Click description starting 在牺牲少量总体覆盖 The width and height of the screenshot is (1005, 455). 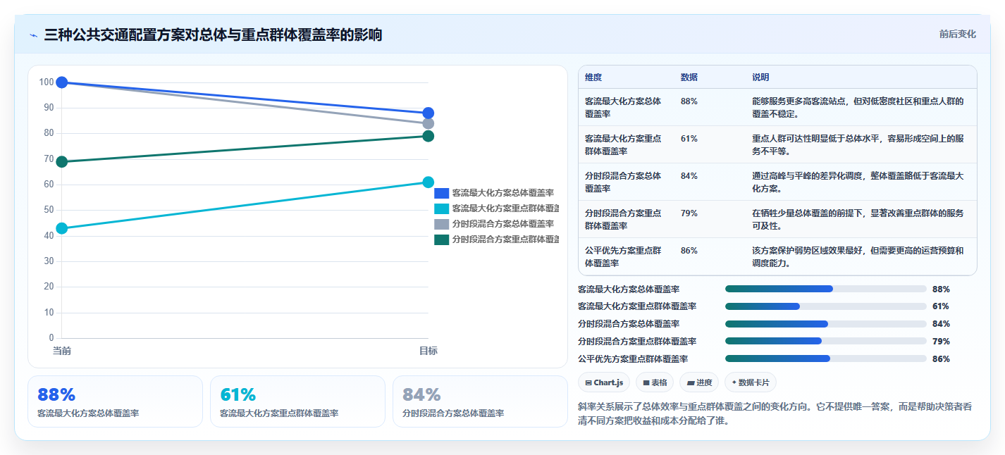pyautogui.click(x=858, y=219)
